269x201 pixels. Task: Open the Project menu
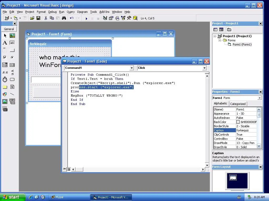tap(30, 12)
